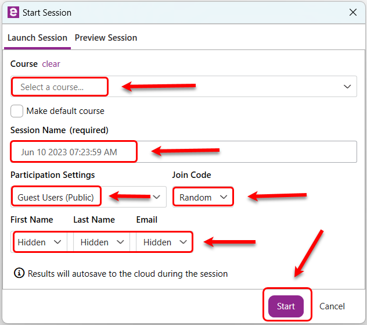Click into the Session Name field

click(x=183, y=152)
